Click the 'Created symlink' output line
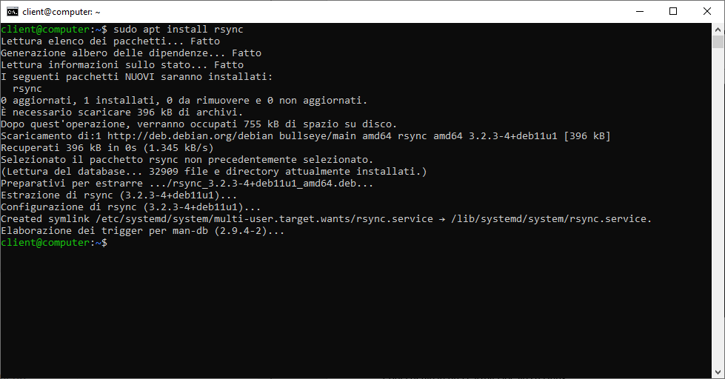This screenshot has height=379, width=725. [326, 219]
